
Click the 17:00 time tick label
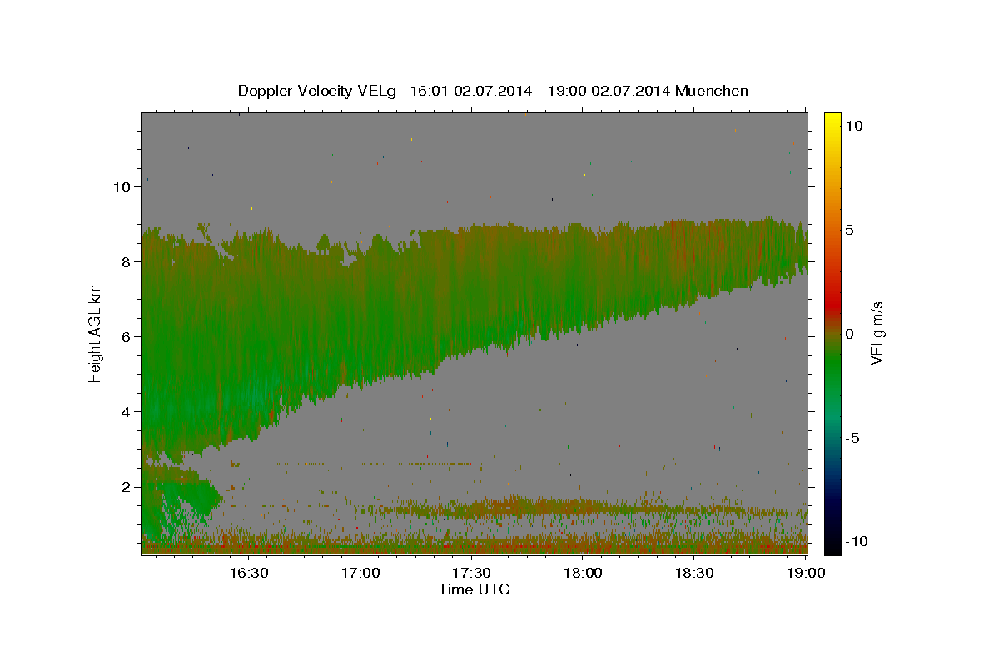(360, 573)
